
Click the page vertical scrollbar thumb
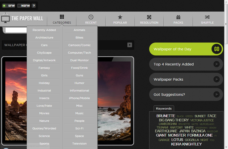(226, 24)
